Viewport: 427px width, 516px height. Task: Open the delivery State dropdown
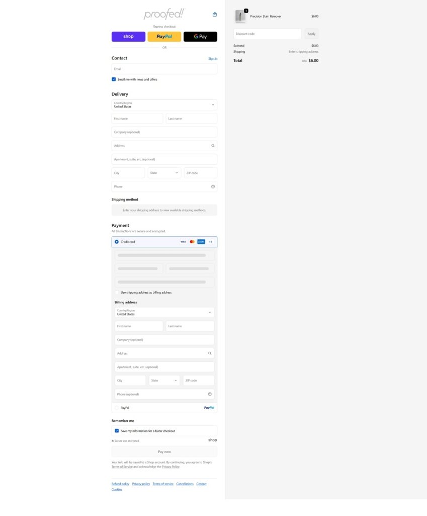(164, 173)
